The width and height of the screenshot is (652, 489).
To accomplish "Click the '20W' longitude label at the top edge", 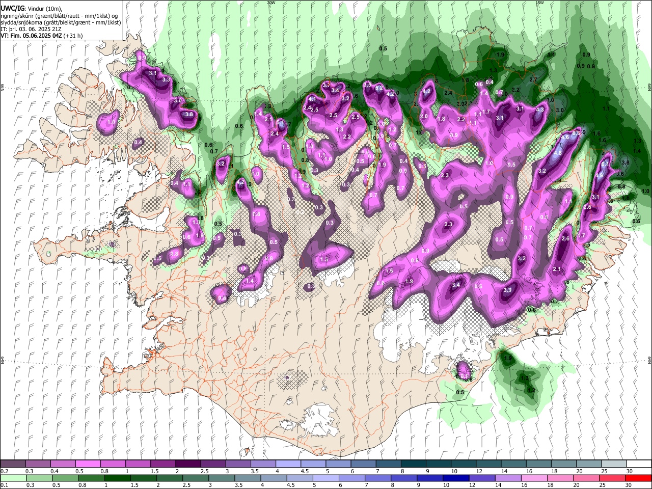I will [x=271, y=3].
